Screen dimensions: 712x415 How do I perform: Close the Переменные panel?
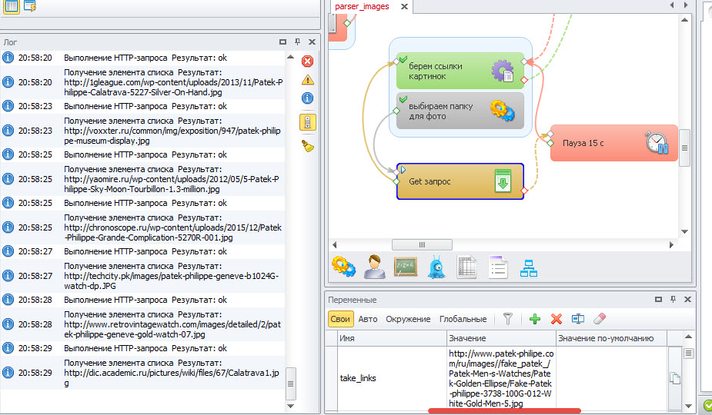(x=687, y=300)
